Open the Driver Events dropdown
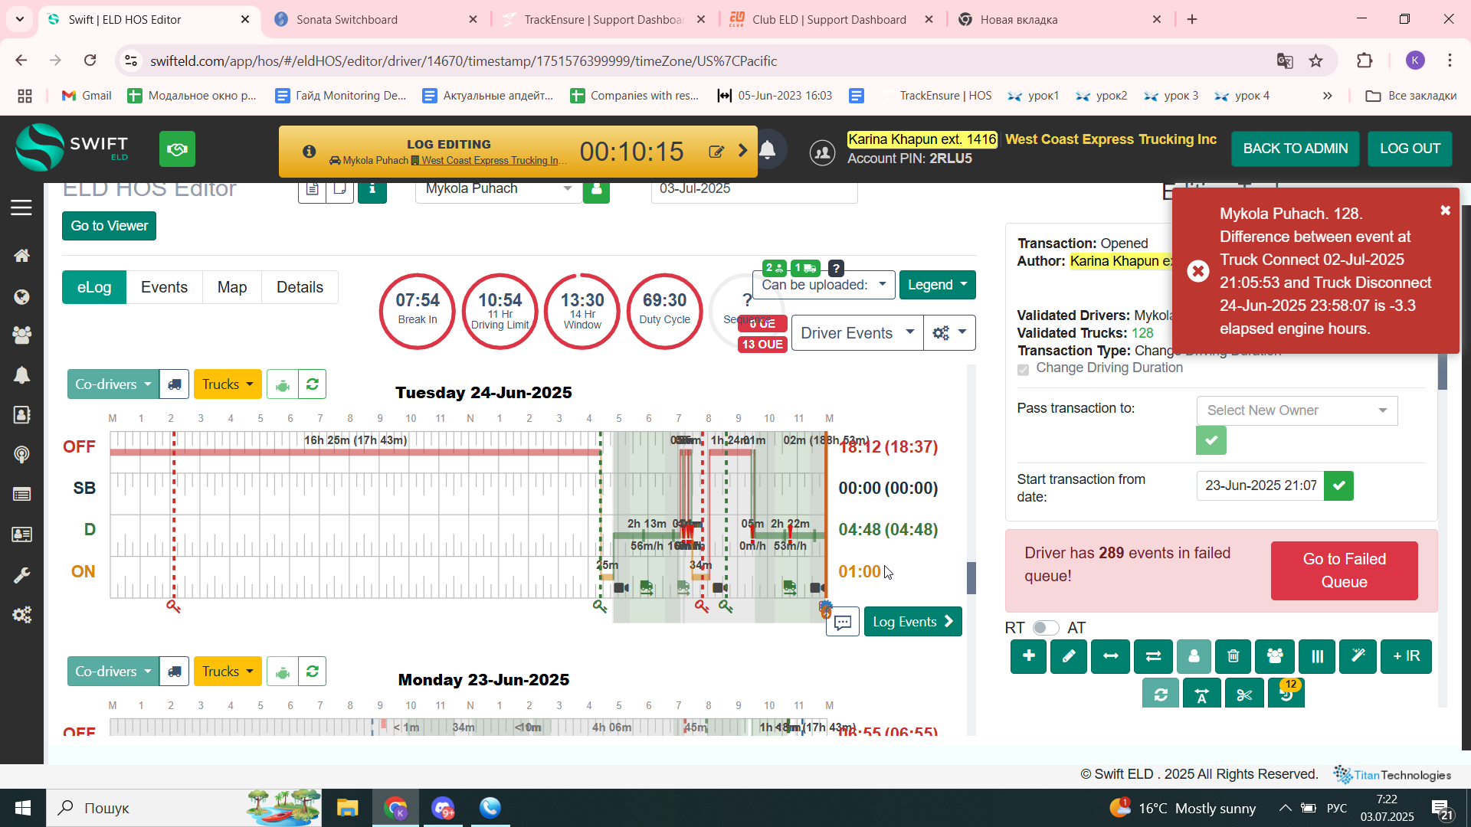This screenshot has width=1471, height=827. (x=857, y=333)
